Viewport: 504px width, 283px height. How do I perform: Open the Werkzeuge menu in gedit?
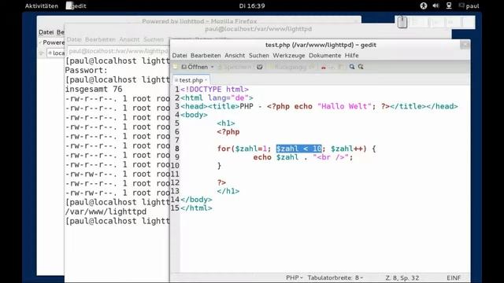click(289, 55)
